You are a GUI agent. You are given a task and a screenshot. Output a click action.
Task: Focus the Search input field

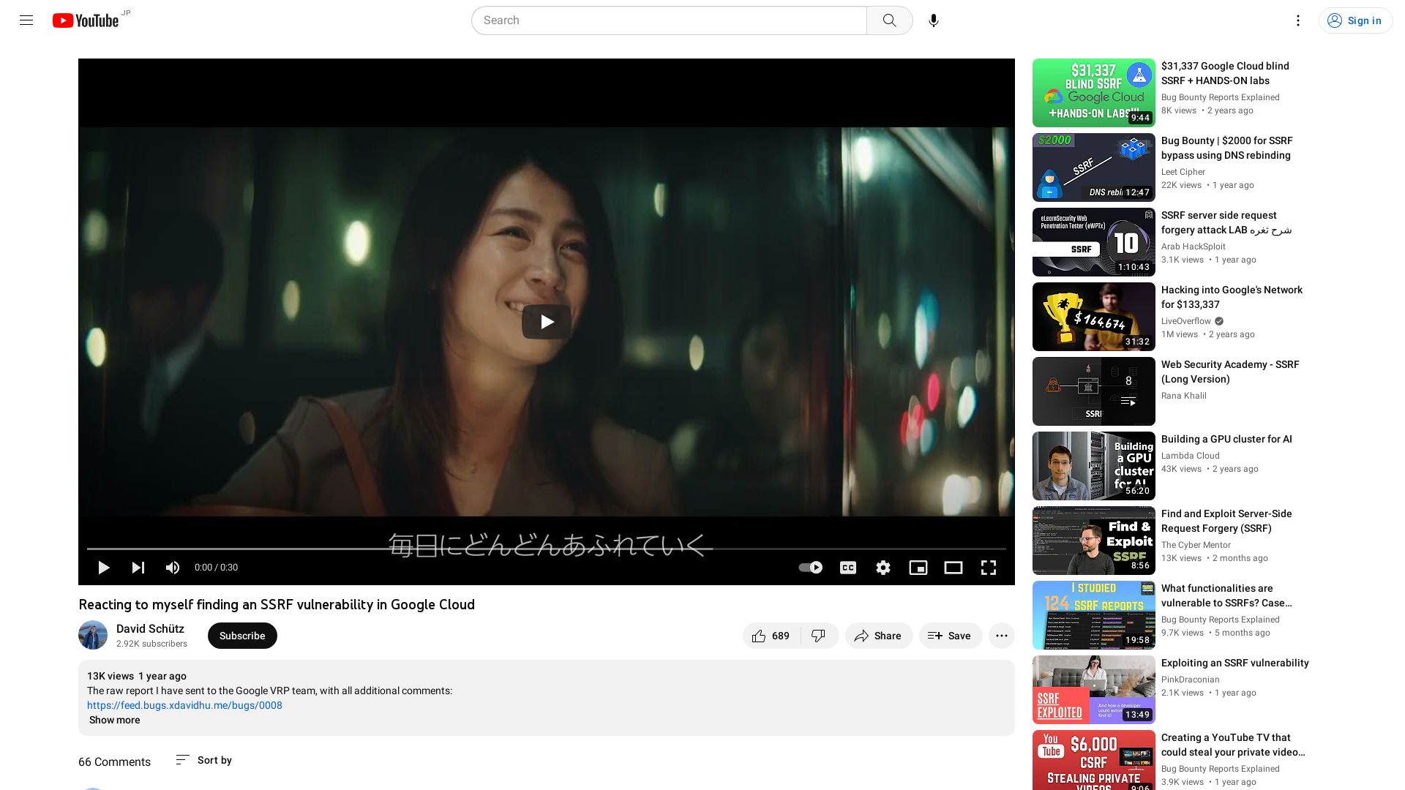point(669,20)
